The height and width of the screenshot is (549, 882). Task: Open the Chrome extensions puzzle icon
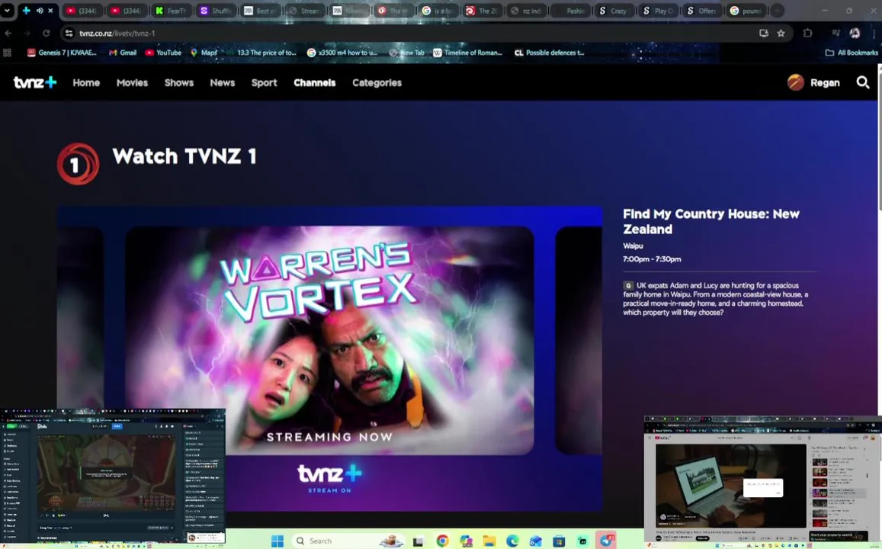pyautogui.click(x=807, y=34)
